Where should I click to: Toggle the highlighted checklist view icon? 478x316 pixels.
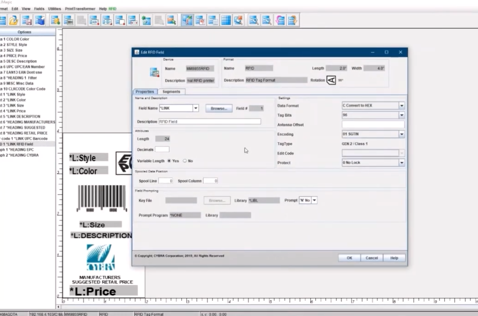coord(187,20)
